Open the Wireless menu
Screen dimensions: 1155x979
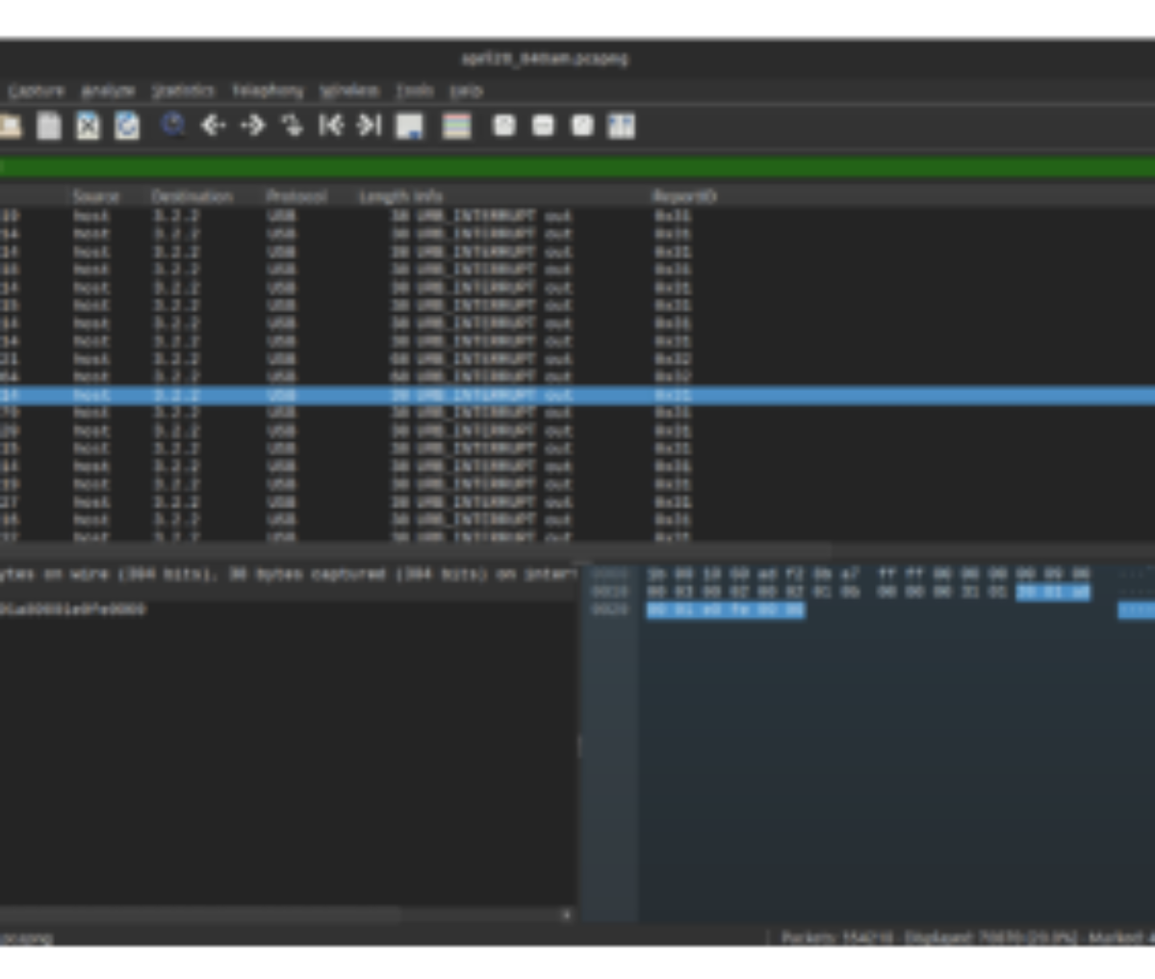tap(349, 90)
